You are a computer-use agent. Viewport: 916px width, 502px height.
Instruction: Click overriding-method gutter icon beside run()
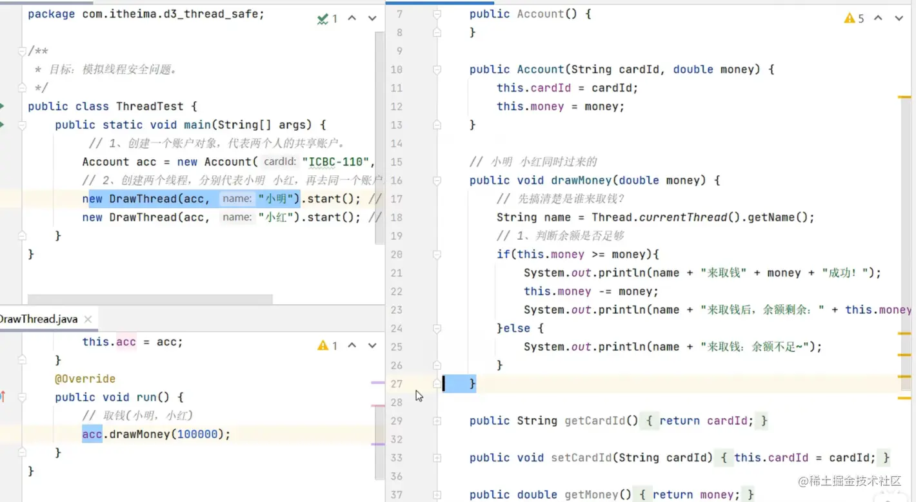(3, 396)
